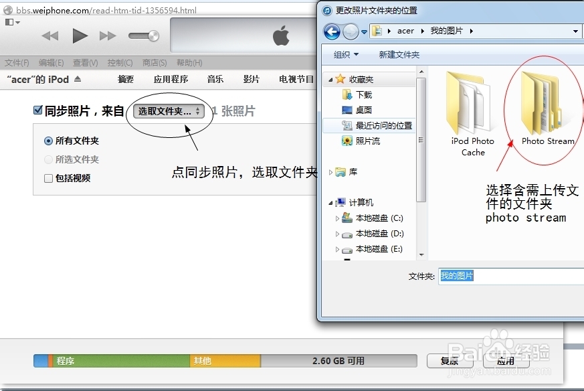Select 照片流 in the sidebar

[368, 141]
